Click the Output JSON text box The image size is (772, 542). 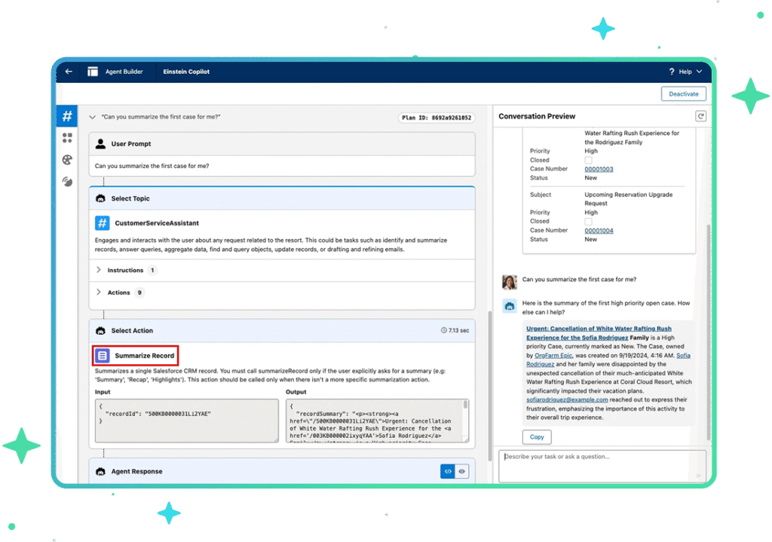coord(377,421)
